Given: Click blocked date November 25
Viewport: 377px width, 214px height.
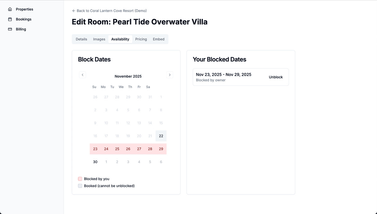Looking at the screenshot, I should [117, 149].
